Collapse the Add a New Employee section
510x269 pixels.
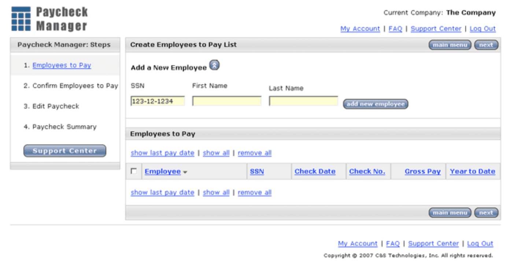pos(215,65)
